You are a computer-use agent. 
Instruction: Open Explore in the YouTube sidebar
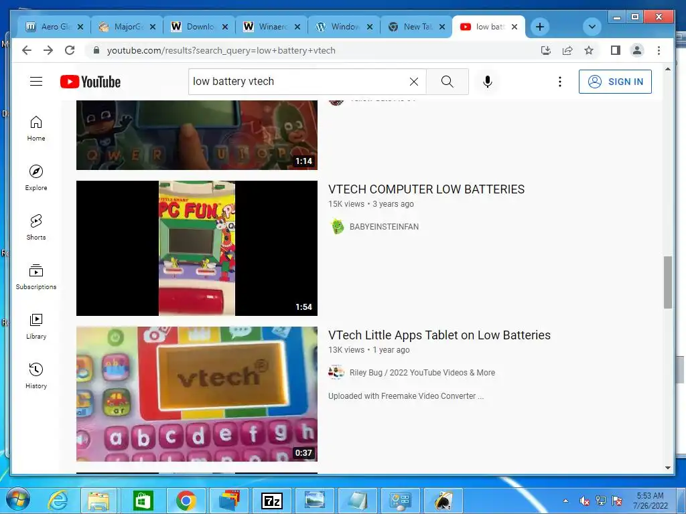point(36,178)
